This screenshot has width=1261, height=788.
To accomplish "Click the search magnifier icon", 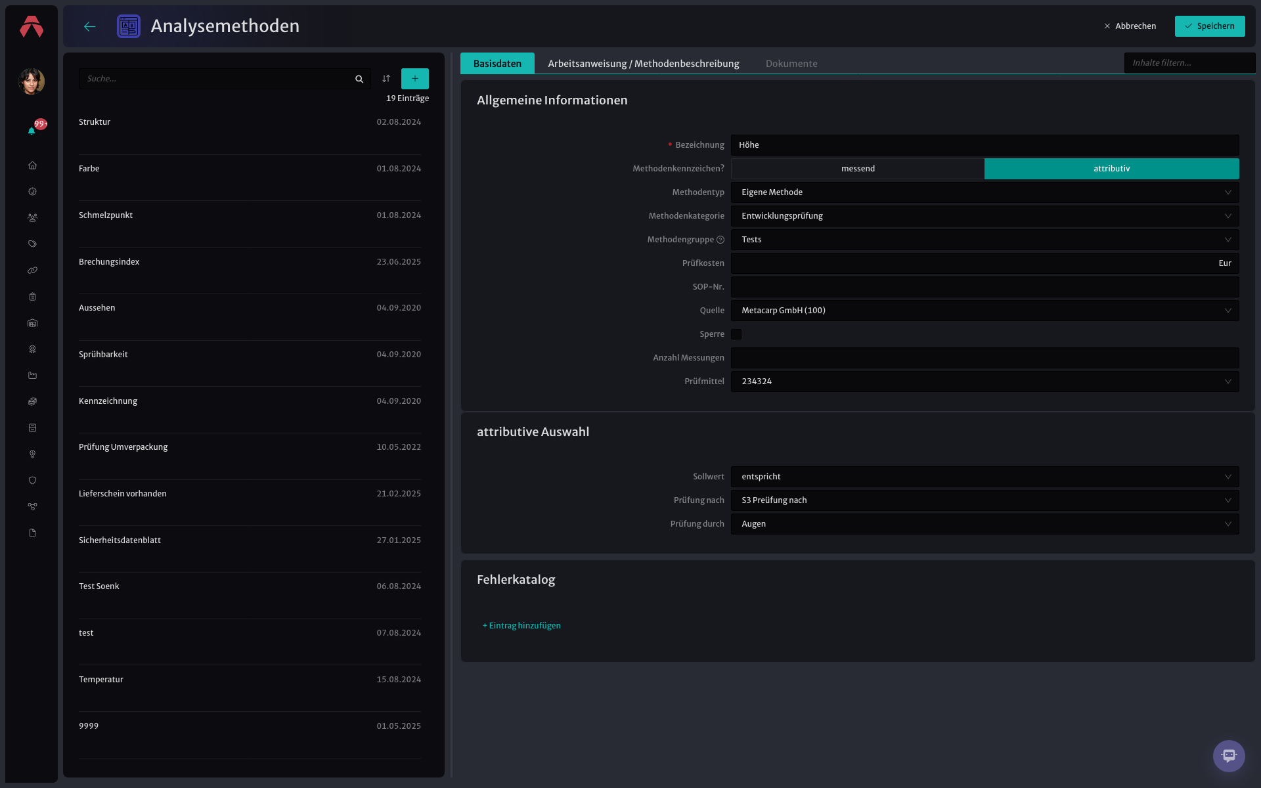I will pos(359,79).
